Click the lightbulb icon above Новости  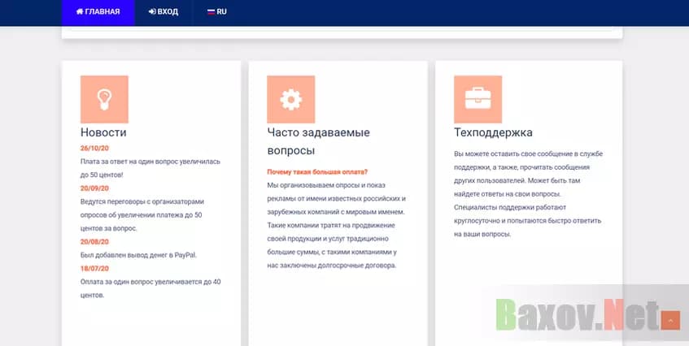(x=104, y=99)
